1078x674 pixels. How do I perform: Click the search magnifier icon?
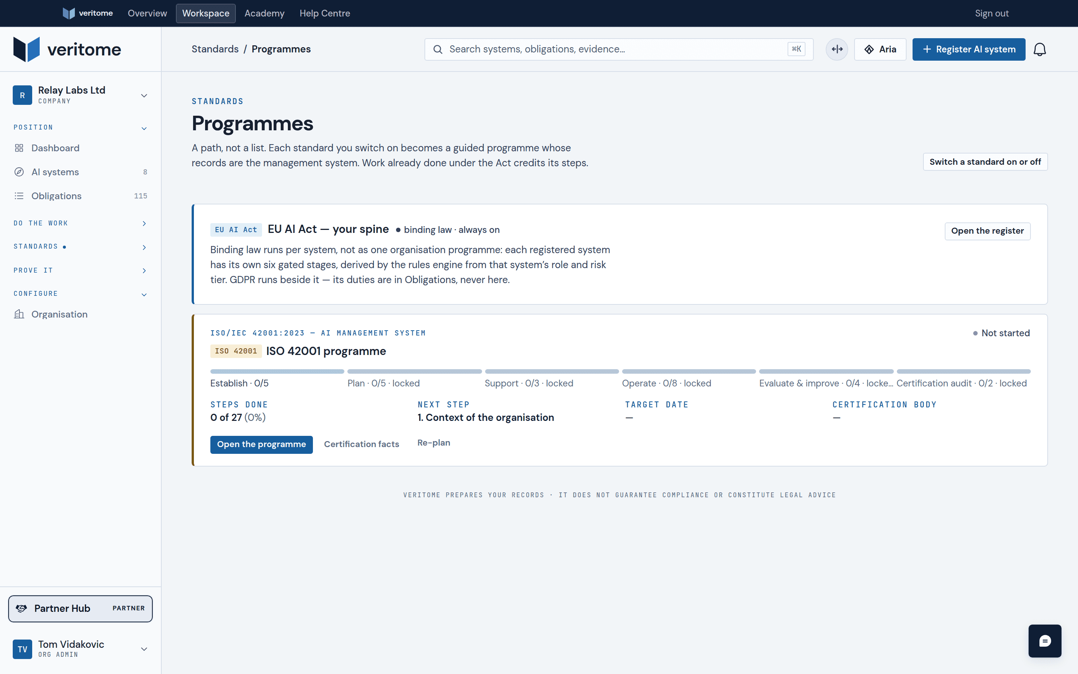438,49
